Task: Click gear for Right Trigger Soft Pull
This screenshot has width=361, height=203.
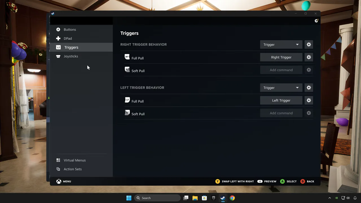Action: [x=309, y=70]
